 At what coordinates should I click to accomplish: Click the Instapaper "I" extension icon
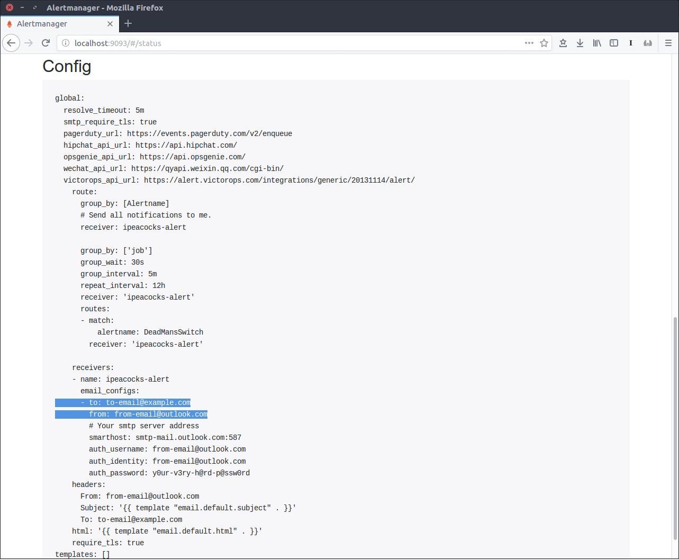[631, 43]
